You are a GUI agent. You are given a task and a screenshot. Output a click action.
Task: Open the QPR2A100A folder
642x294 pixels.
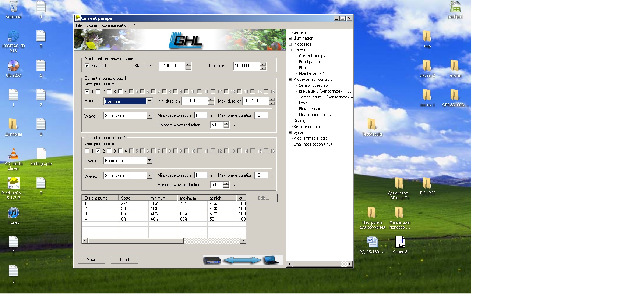[x=455, y=98]
